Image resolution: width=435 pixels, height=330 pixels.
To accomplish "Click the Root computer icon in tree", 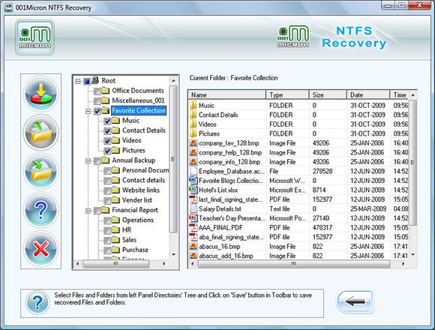I will tap(95, 81).
